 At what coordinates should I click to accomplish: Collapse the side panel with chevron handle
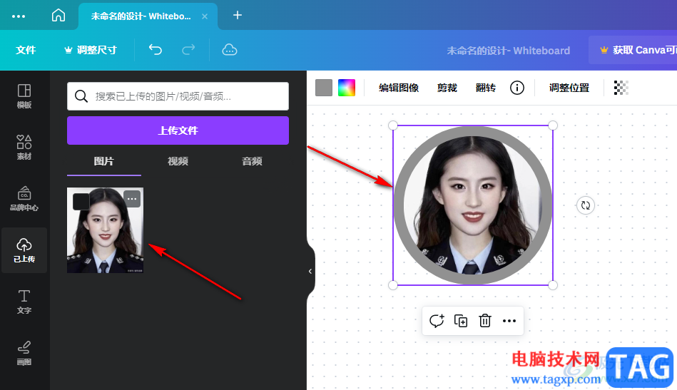tap(310, 272)
